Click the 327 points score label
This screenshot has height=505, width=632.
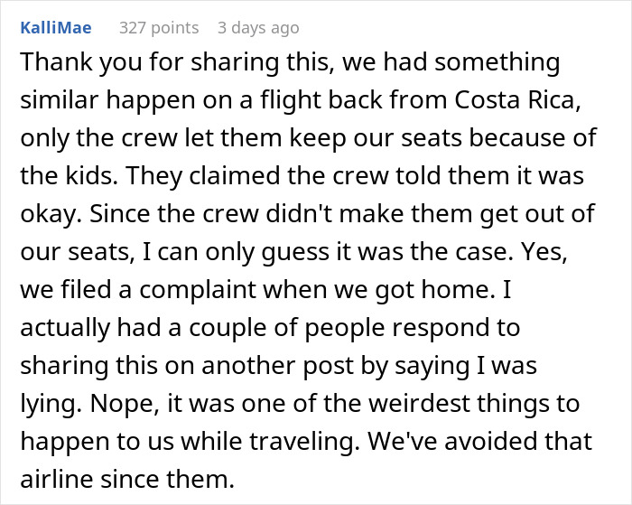pos(159,28)
